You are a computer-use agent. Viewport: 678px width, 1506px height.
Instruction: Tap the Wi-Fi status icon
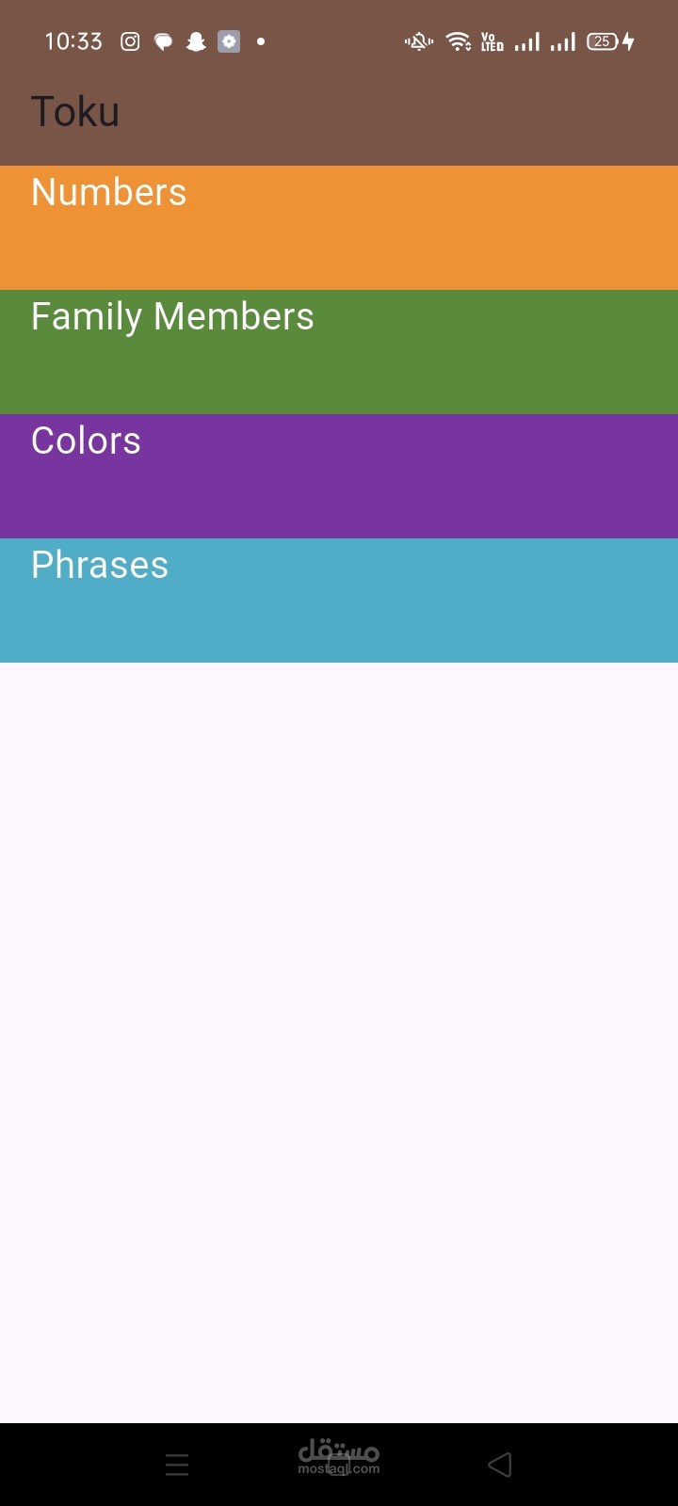click(x=459, y=41)
